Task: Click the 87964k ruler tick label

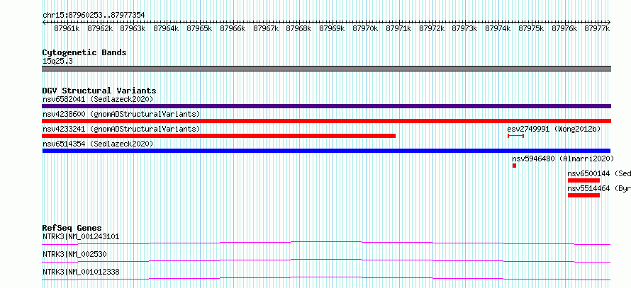Action: tap(166, 28)
